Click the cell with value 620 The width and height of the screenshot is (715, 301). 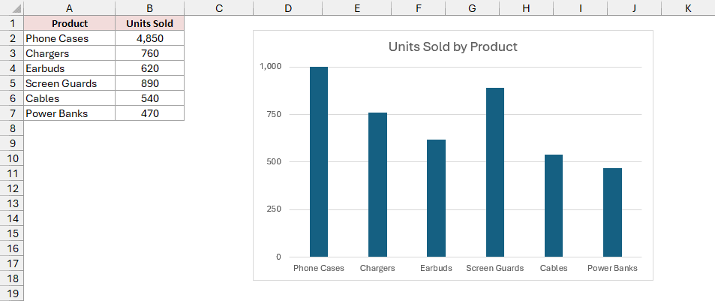coord(149,68)
